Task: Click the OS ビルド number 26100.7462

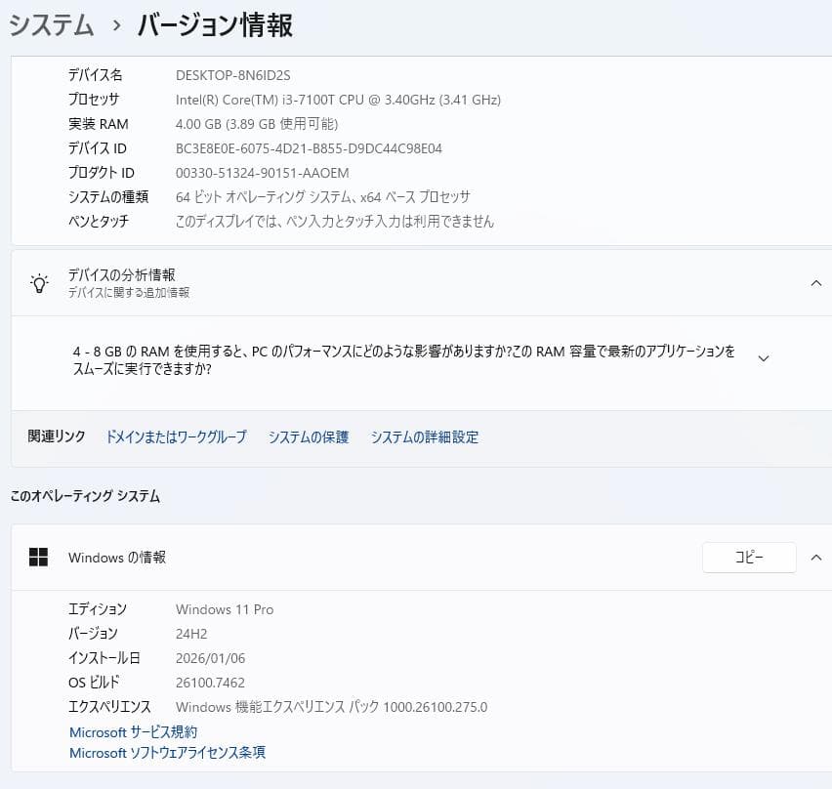Action: 209,683
